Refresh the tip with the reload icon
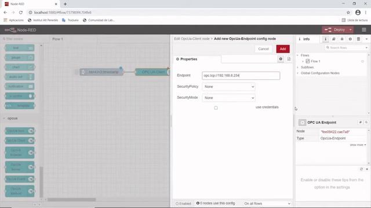371x208 pixels. pos(361,169)
